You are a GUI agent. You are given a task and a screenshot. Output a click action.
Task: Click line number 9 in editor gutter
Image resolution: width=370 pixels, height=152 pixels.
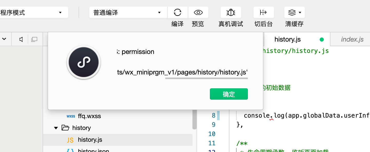pyautogui.click(x=213, y=125)
